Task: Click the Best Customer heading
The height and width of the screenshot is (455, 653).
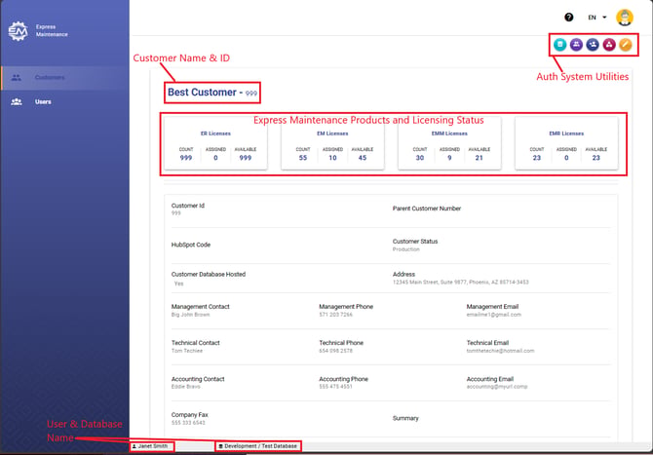Action: coord(211,93)
